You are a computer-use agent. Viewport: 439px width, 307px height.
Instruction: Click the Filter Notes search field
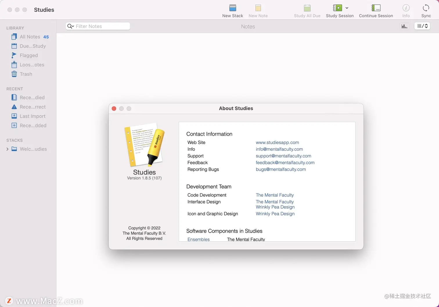98,26
